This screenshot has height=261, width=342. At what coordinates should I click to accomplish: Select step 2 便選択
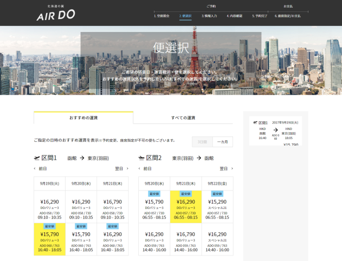pyautogui.click(x=185, y=16)
